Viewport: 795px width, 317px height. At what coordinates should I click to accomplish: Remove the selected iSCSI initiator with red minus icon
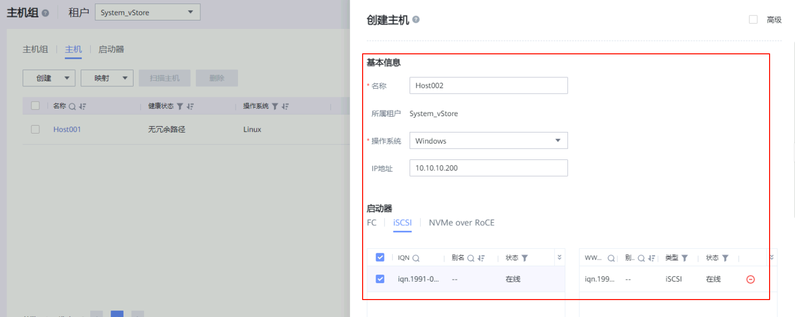pos(750,280)
